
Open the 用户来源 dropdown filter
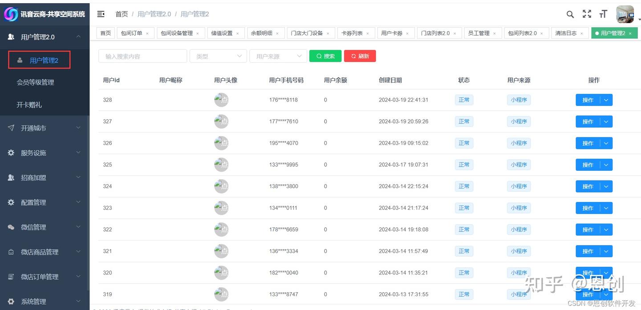[278, 56]
